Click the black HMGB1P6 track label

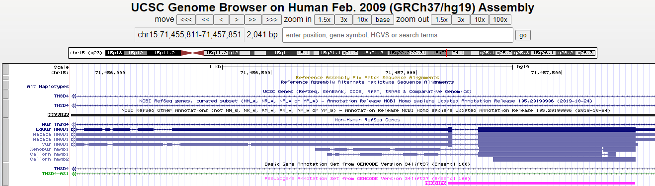click(x=58, y=115)
